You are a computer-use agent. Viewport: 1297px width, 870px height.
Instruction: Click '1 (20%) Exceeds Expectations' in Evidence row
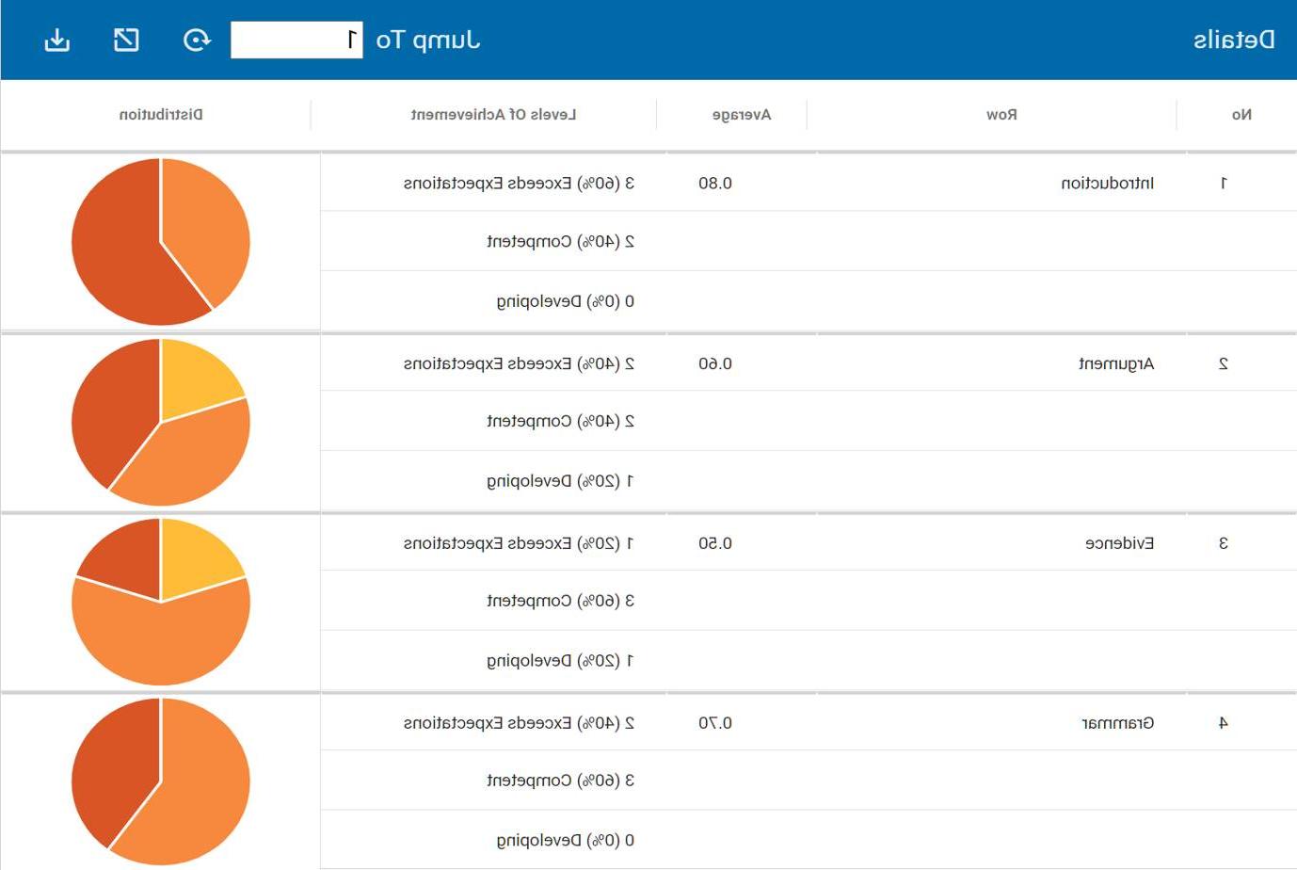[519, 543]
